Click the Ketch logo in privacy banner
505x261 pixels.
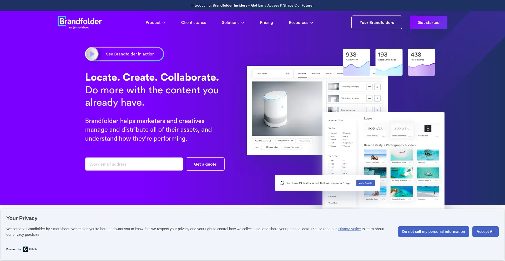click(x=29, y=249)
